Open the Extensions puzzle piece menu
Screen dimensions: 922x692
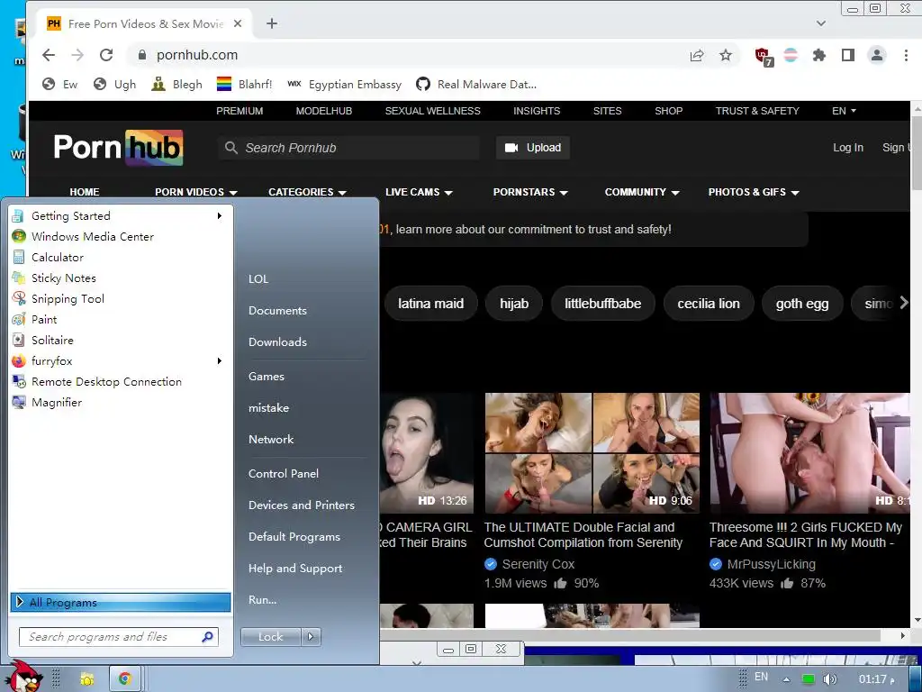[819, 55]
